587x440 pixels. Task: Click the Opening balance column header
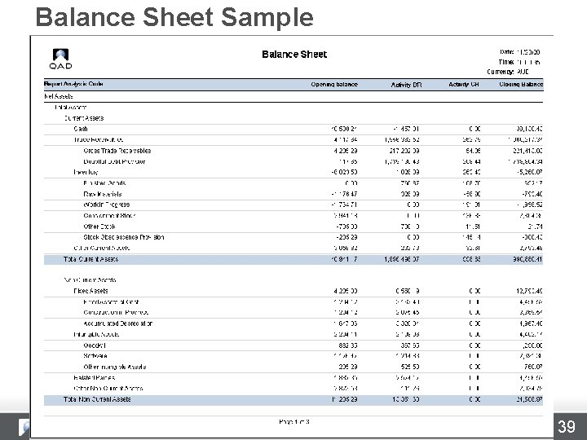tap(334, 85)
